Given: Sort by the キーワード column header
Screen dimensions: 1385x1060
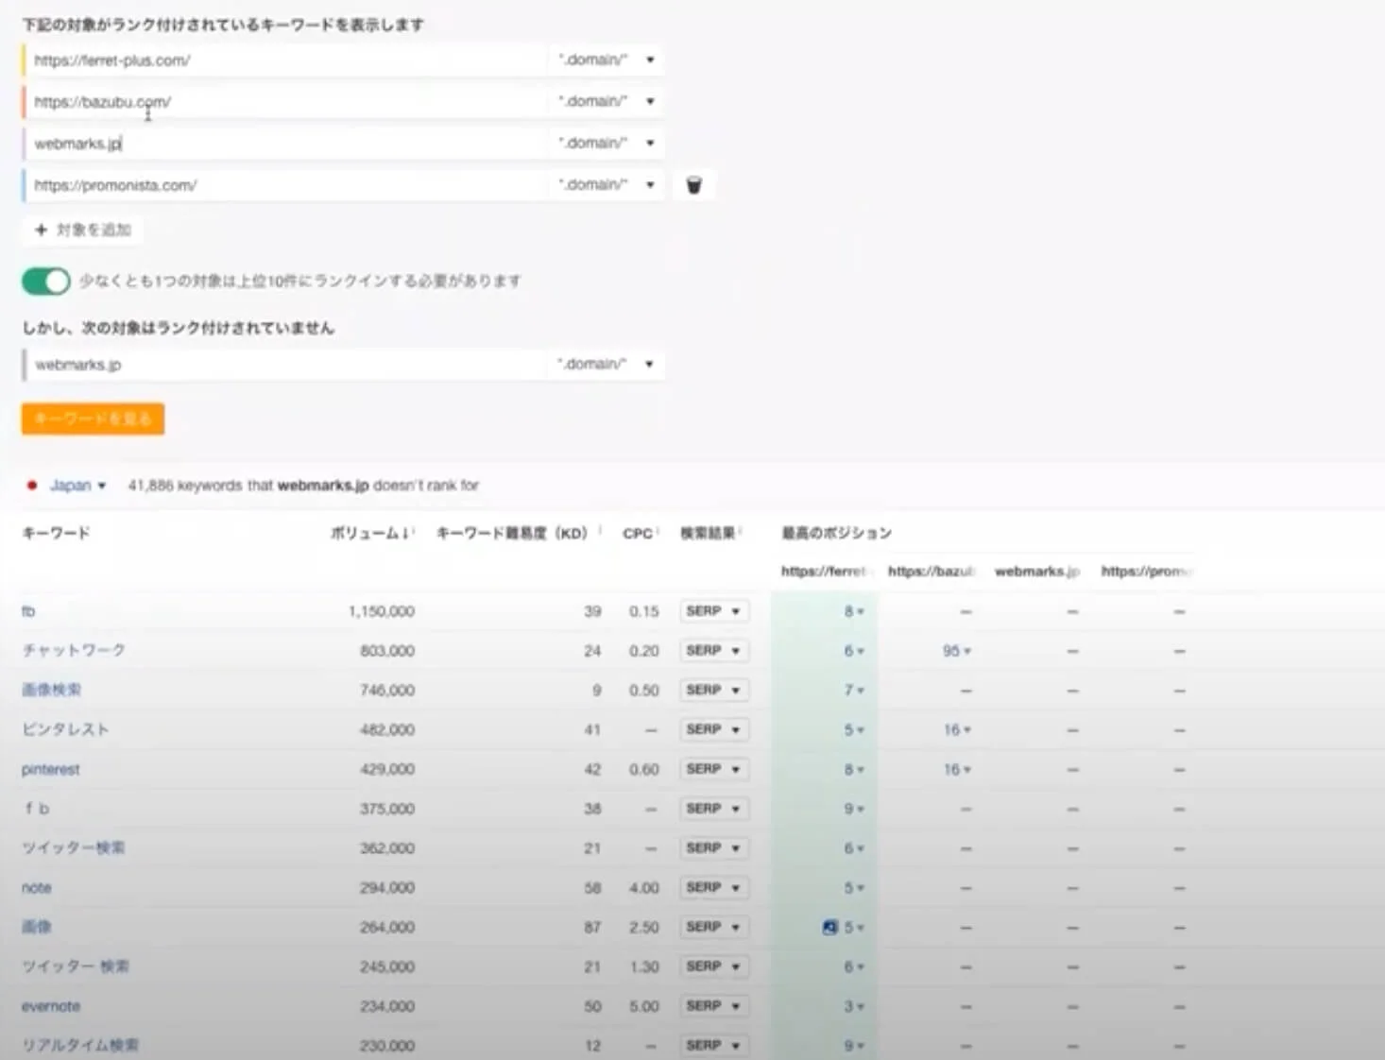Looking at the screenshot, I should pos(56,533).
